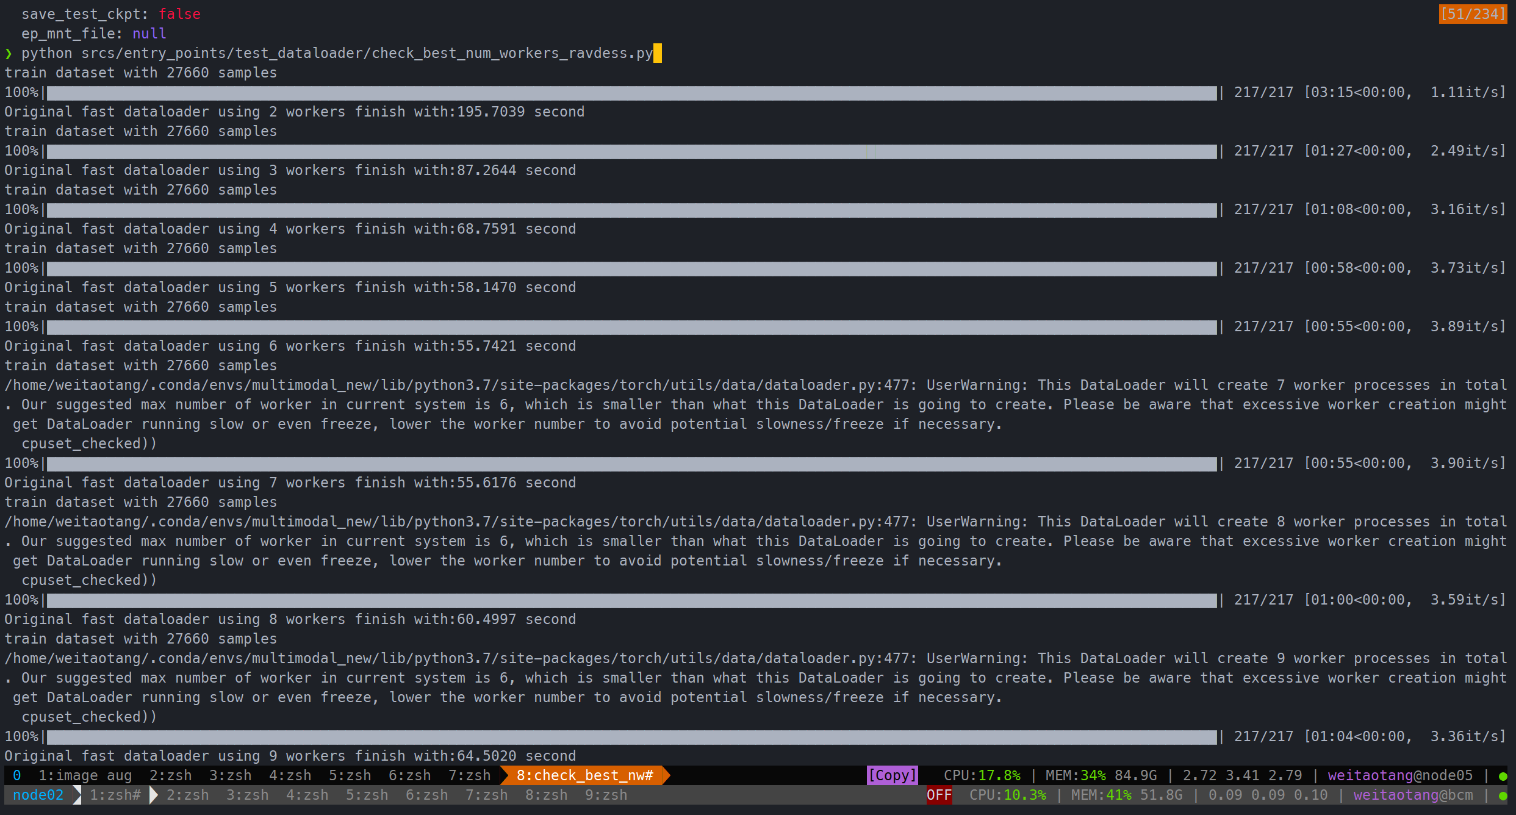
Task: Click the 3.59it/s rate value
Action: pyautogui.click(x=1464, y=600)
